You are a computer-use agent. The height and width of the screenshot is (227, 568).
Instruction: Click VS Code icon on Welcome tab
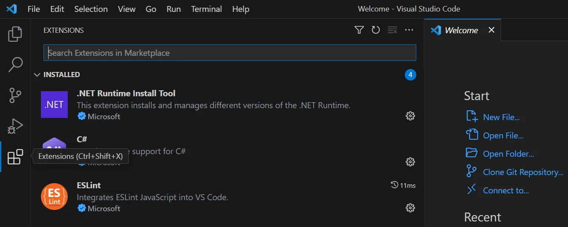pyautogui.click(x=435, y=30)
